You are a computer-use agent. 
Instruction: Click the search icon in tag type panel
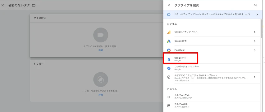click(x=256, y=5)
